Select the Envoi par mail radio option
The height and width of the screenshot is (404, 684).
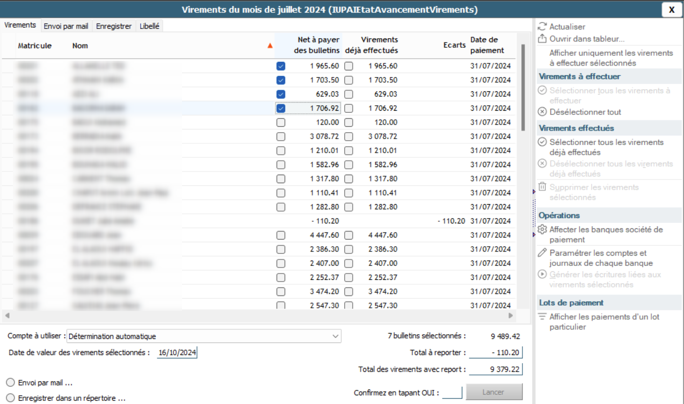(x=10, y=383)
